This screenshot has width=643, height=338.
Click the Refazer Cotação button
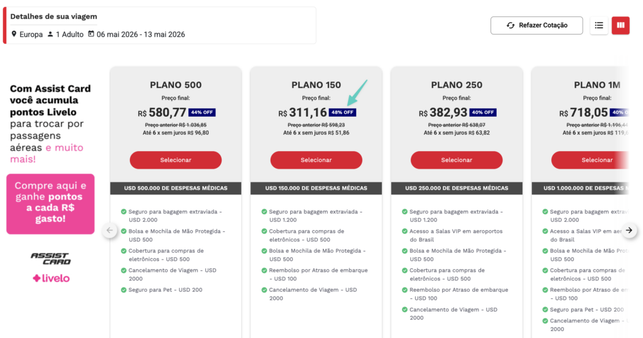click(x=536, y=26)
